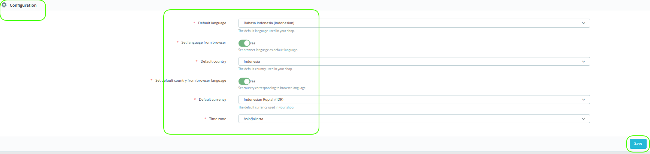The height and width of the screenshot is (154, 650).
Task: Click the chevron arrow in Default language field
Action: pyautogui.click(x=583, y=23)
